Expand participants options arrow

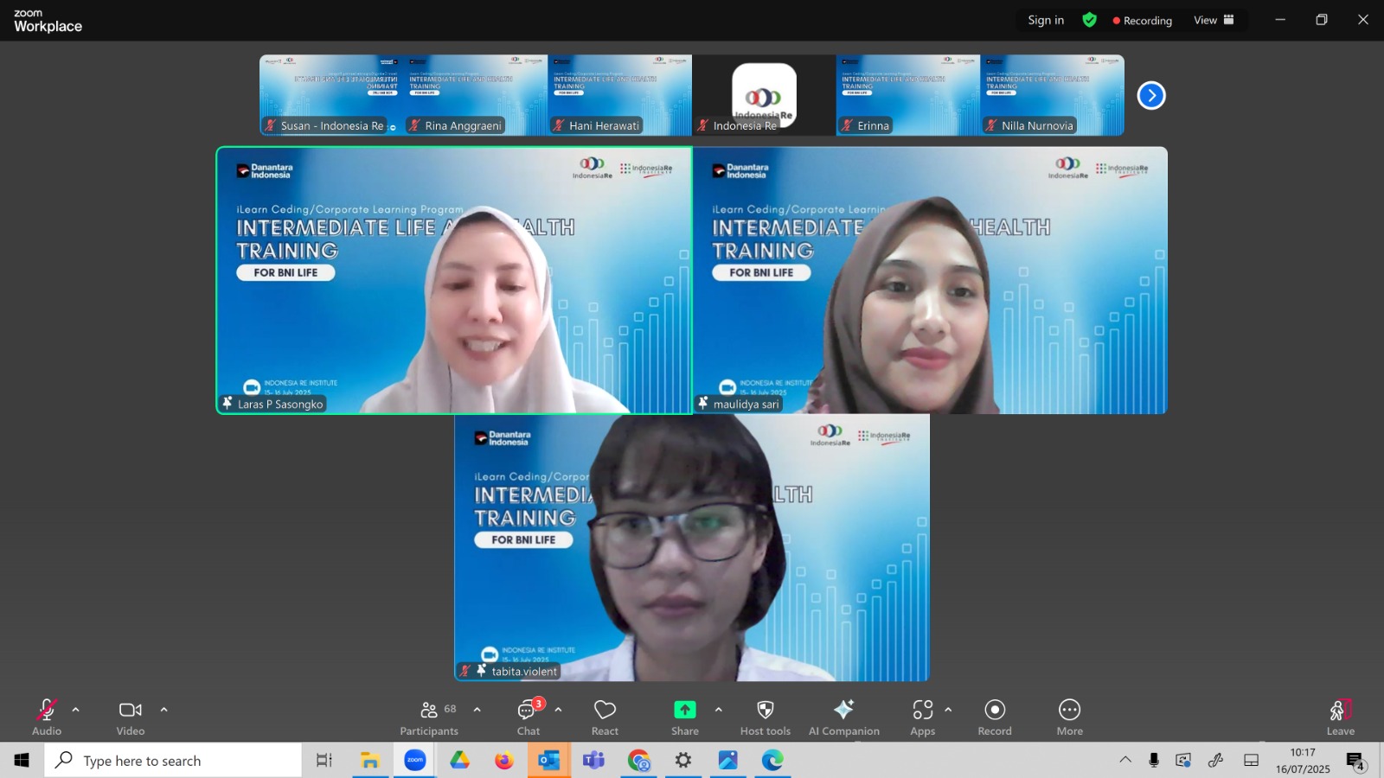tap(477, 710)
